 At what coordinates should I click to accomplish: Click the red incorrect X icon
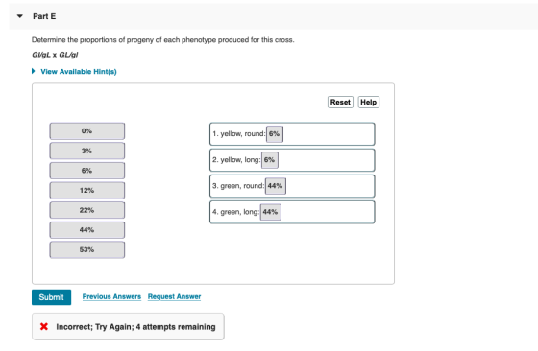(x=44, y=326)
